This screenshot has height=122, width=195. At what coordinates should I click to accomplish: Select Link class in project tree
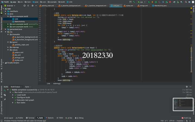[x=16, y=19]
